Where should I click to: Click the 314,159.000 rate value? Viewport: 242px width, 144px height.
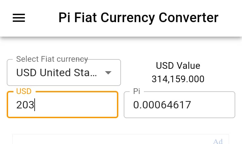pyautogui.click(x=178, y=79)
